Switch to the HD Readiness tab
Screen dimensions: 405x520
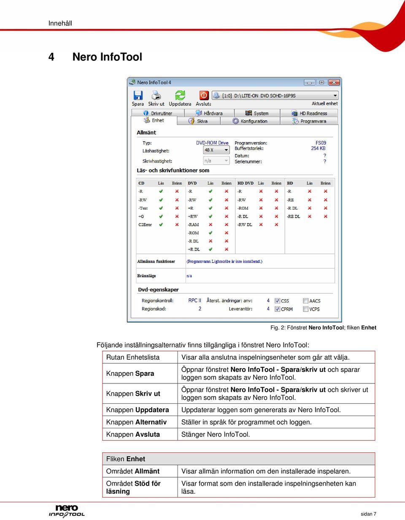pos(309,113)
